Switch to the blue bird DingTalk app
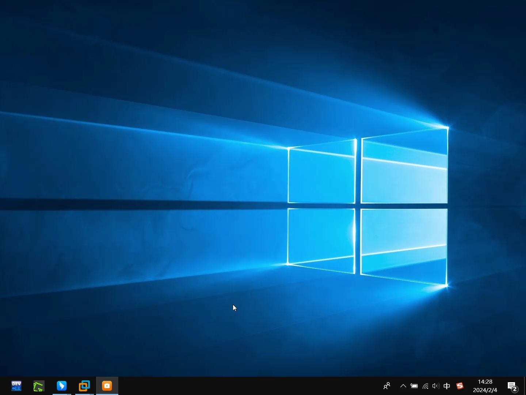The image size is (526, 395). coord(62,386)
